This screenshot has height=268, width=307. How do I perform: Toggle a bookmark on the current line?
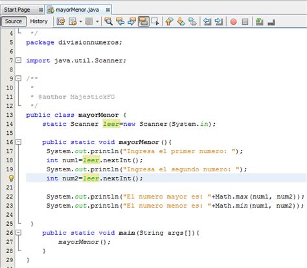(x=192, y=21)
